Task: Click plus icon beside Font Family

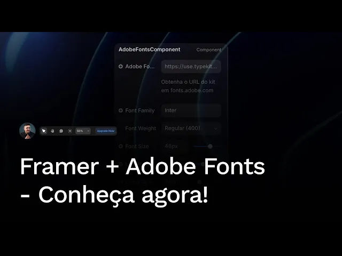Action: (121, 110)
